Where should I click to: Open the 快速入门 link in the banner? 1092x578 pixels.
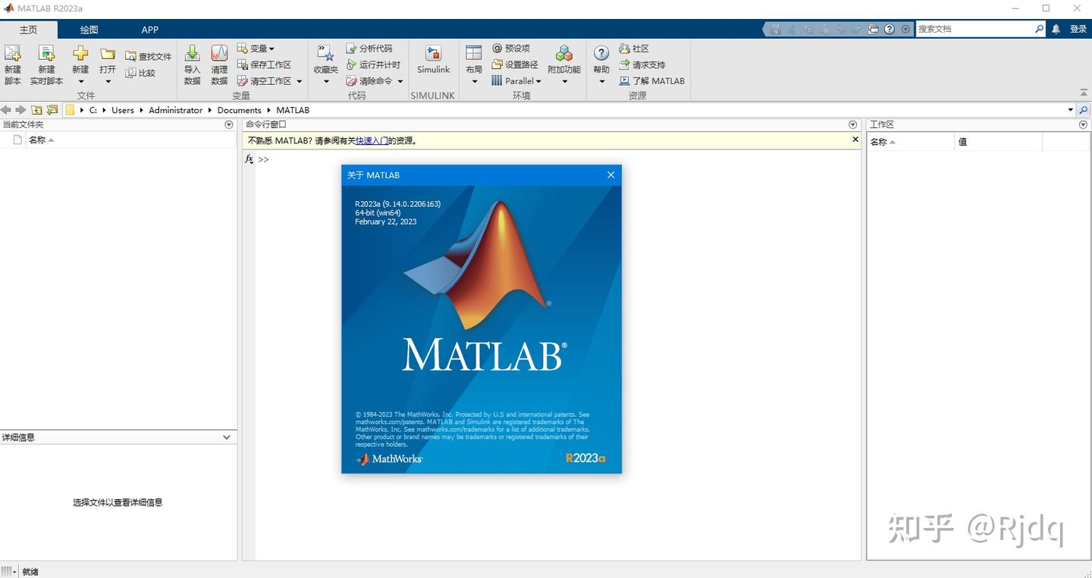click(x=371, y=140)
